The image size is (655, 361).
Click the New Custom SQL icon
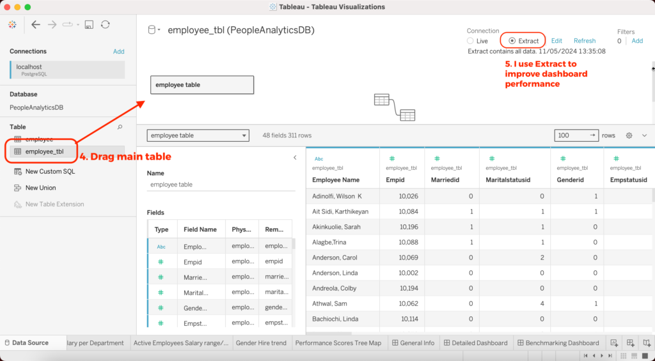coord(17,171)
